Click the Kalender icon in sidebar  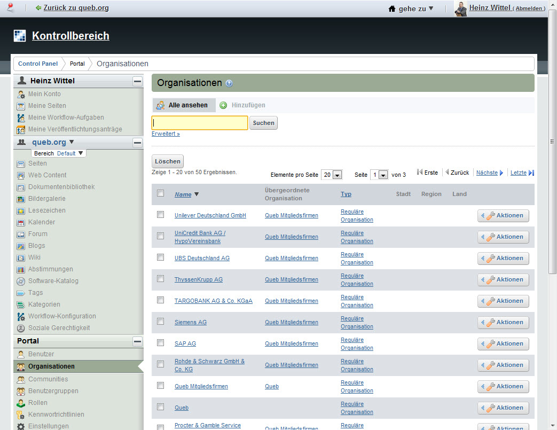[x=21, y=222]
